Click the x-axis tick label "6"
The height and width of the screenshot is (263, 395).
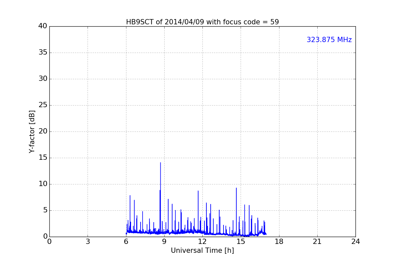coord(126,241)
